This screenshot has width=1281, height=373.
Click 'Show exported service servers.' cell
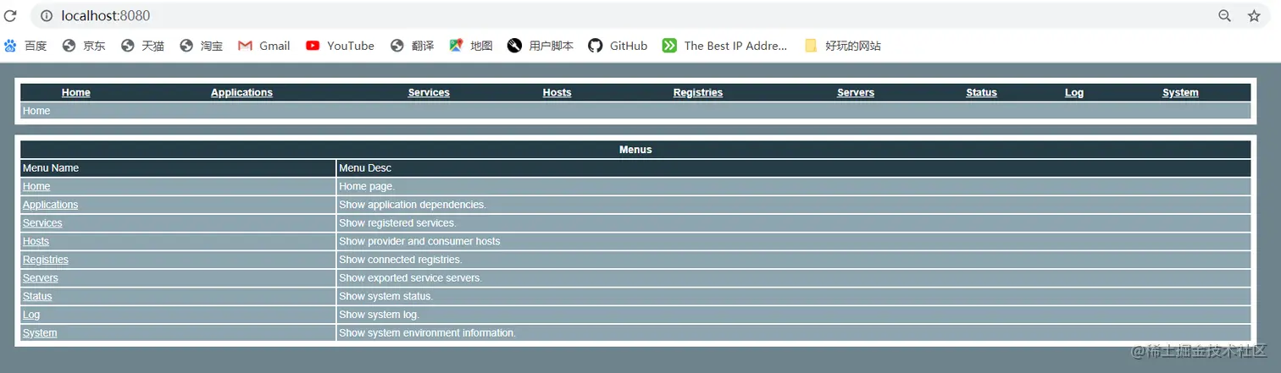(x=793, y=278)
